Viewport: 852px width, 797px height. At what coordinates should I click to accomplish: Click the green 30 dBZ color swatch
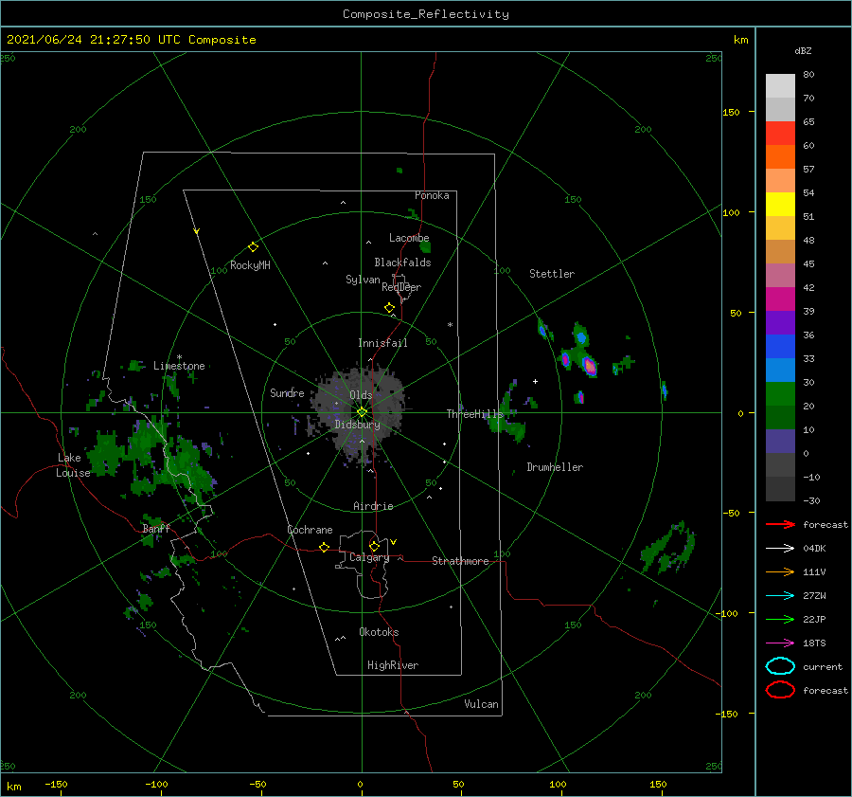pyautogui.click(x=780, y=394)
